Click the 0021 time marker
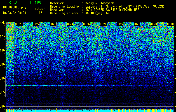The height and width of the screenshot is (112, 176). 19,24
